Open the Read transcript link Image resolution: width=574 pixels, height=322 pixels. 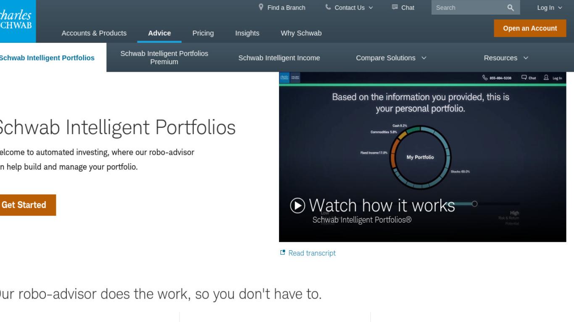[312, 253]
